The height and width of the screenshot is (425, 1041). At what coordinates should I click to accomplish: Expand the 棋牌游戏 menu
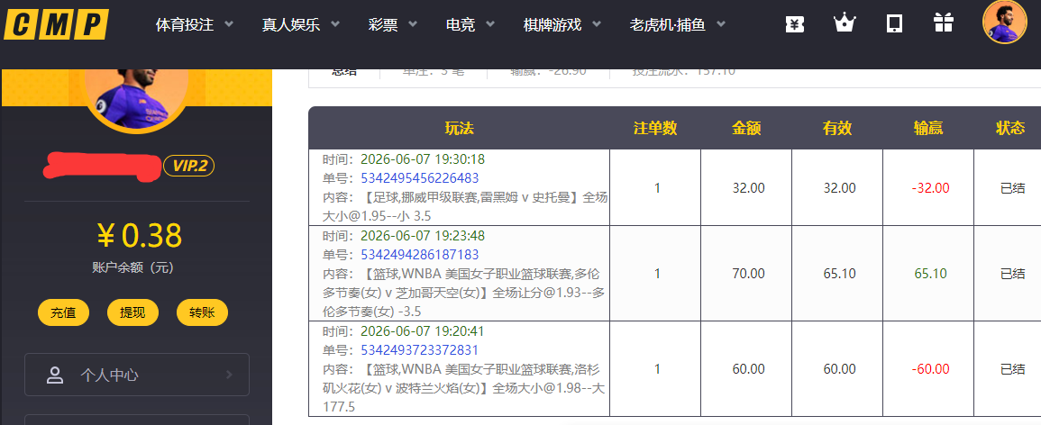point(562,25)
